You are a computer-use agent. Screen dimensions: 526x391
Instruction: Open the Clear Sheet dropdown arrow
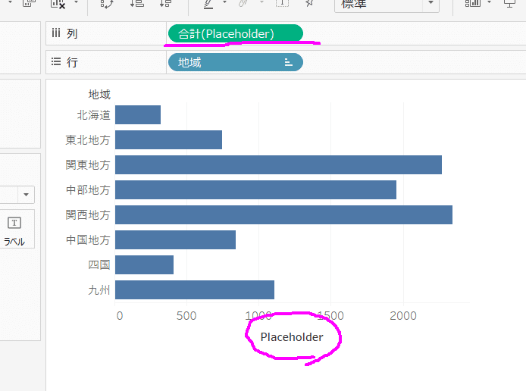point(76,3)
